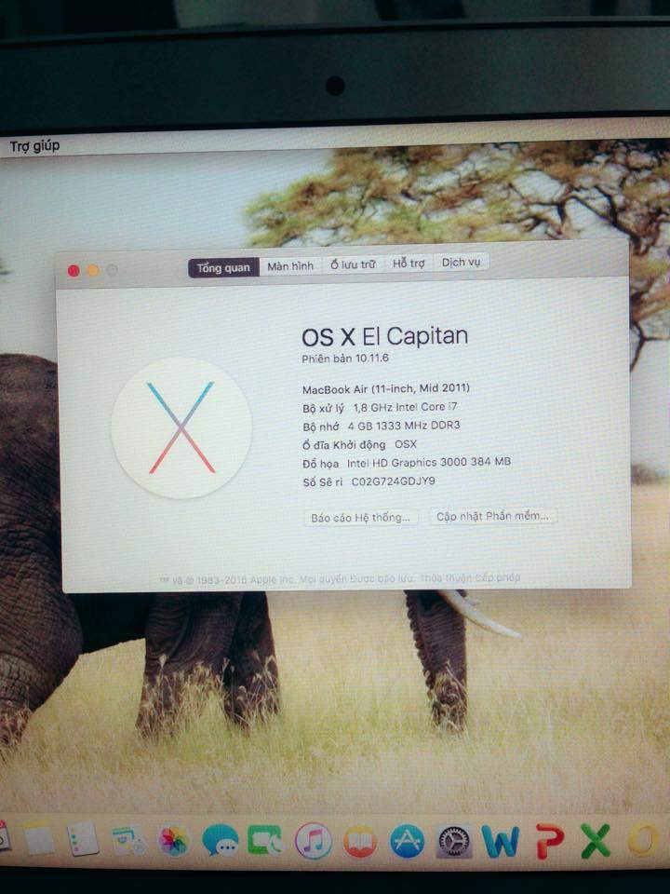670x894 pixels.
Task: Open Microsoft Excel in the dock
Action: tap(596, 841)
